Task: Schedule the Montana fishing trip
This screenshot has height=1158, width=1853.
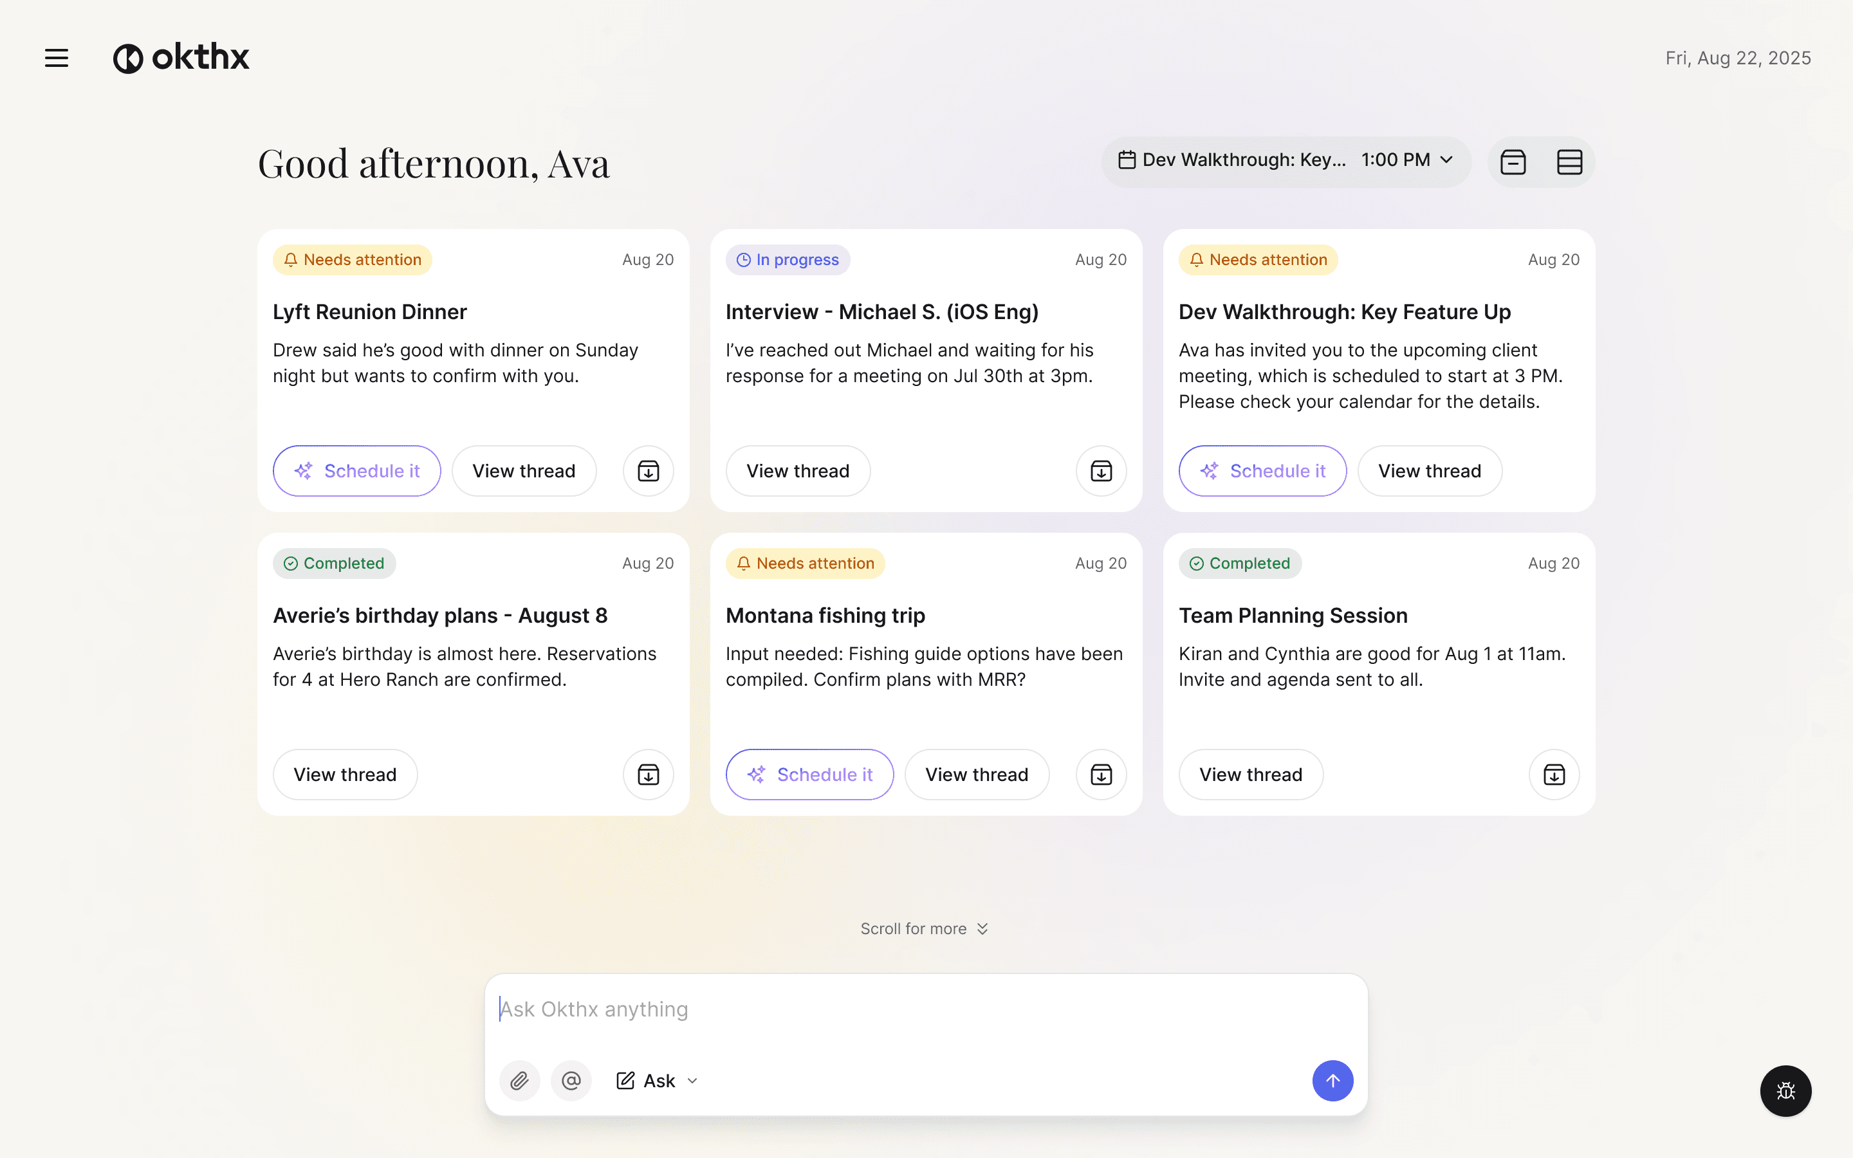Action: coord(809,775)
